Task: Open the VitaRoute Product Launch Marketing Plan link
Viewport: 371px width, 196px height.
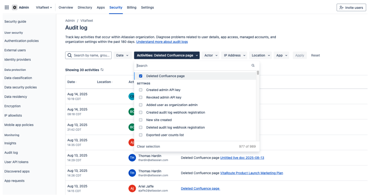Action: pos(251,173)
